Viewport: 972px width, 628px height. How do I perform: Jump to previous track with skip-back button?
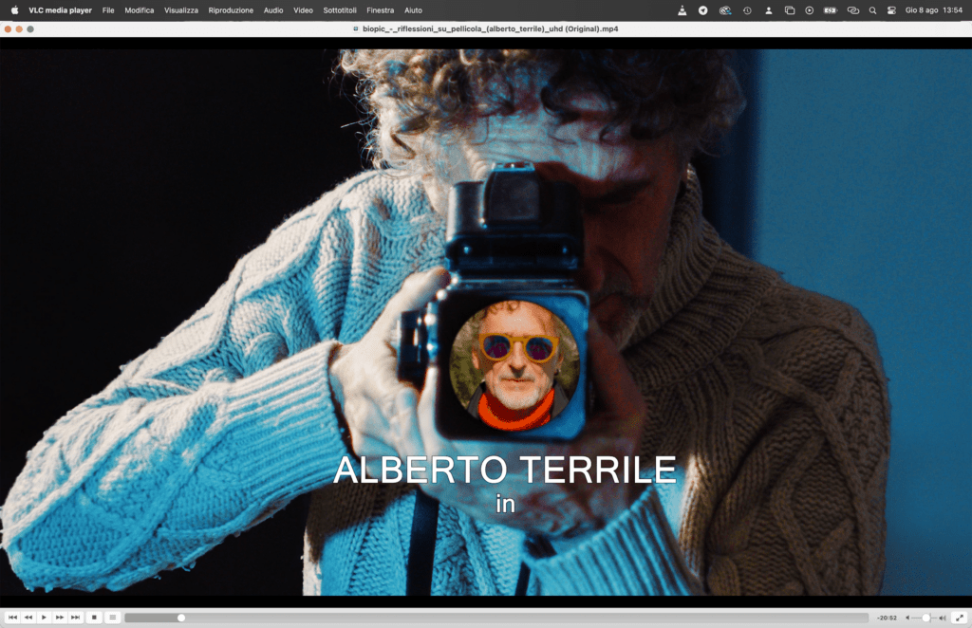[13, 618]
